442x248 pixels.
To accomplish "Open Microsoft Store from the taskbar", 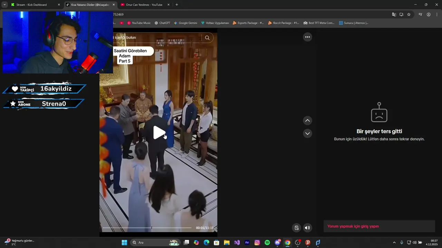I will (x=217, y=242).
